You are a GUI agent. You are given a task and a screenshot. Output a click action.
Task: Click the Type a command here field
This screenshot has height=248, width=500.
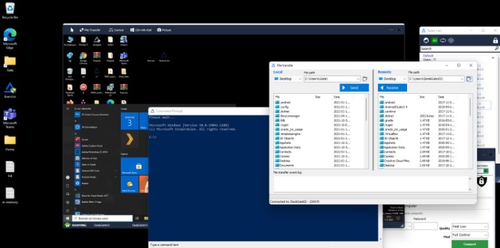263,245
